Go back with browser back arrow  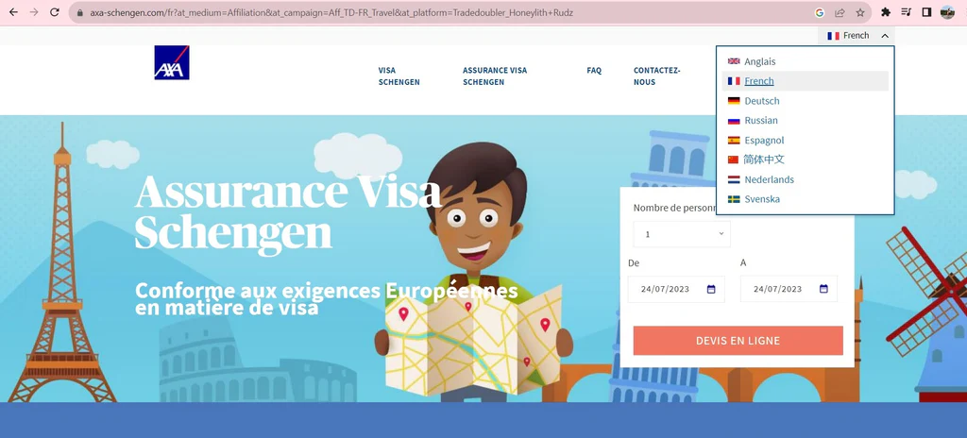(13, 12)
